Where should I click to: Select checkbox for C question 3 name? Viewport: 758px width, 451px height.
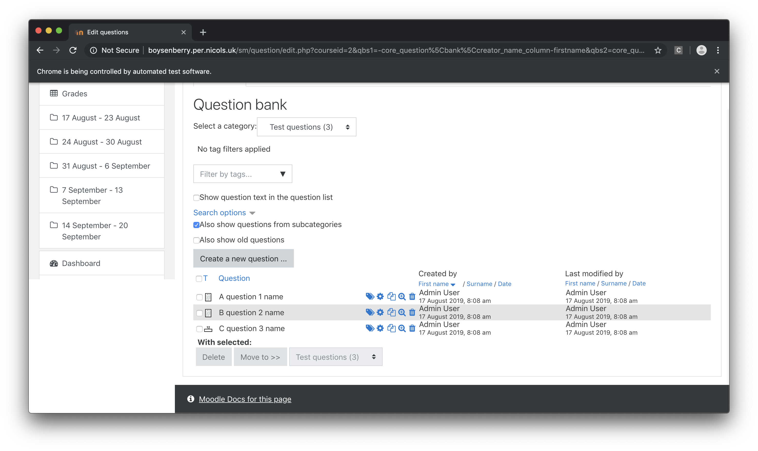[x=200, y=329]
